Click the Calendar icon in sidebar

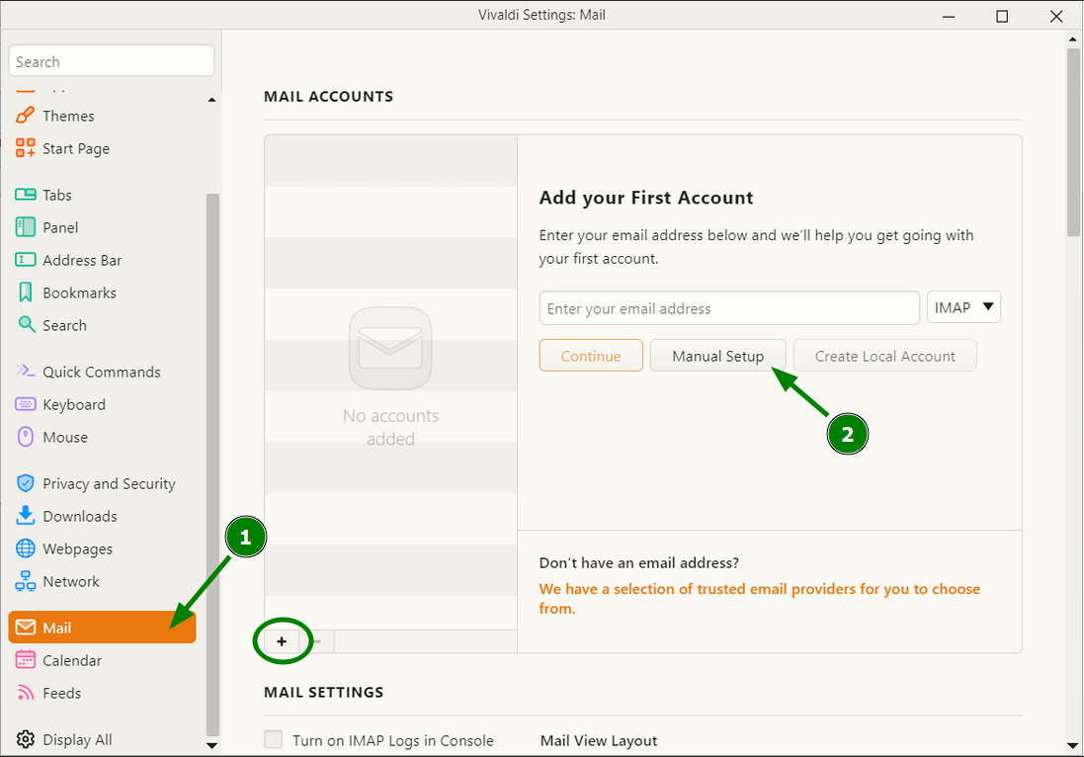tap(25, 659)
